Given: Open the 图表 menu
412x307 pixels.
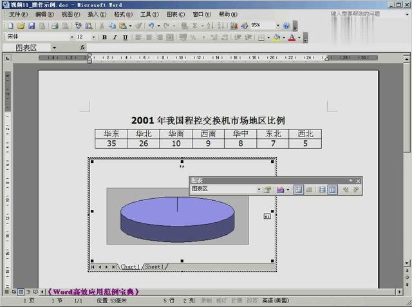Looking at the screenshot, I should coord(176,14).
